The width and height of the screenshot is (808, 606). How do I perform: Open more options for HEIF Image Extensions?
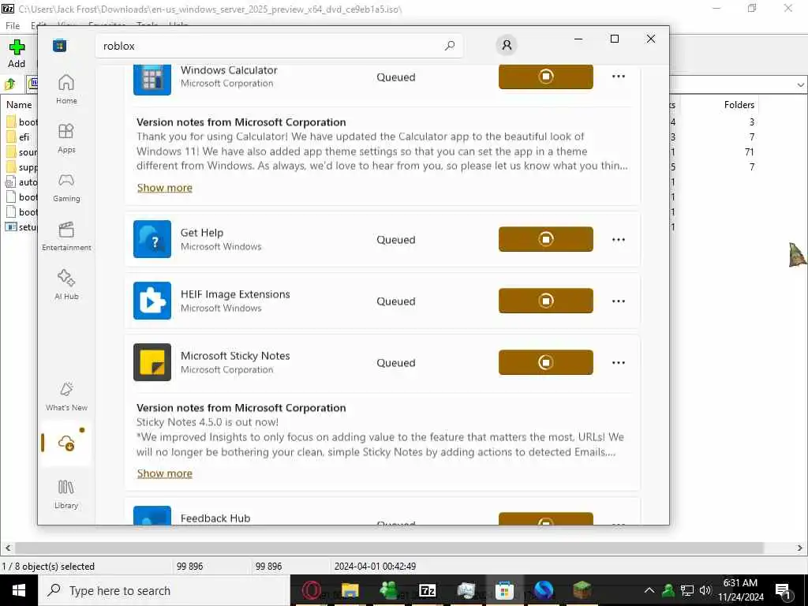[619, 301]
